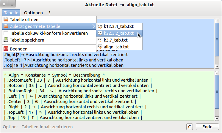Image resolution: width=222 pixels, height=133 pixels.
Task: Click the file icon for k12.3.4_tab.txt
Action: (x=100, y=26)
